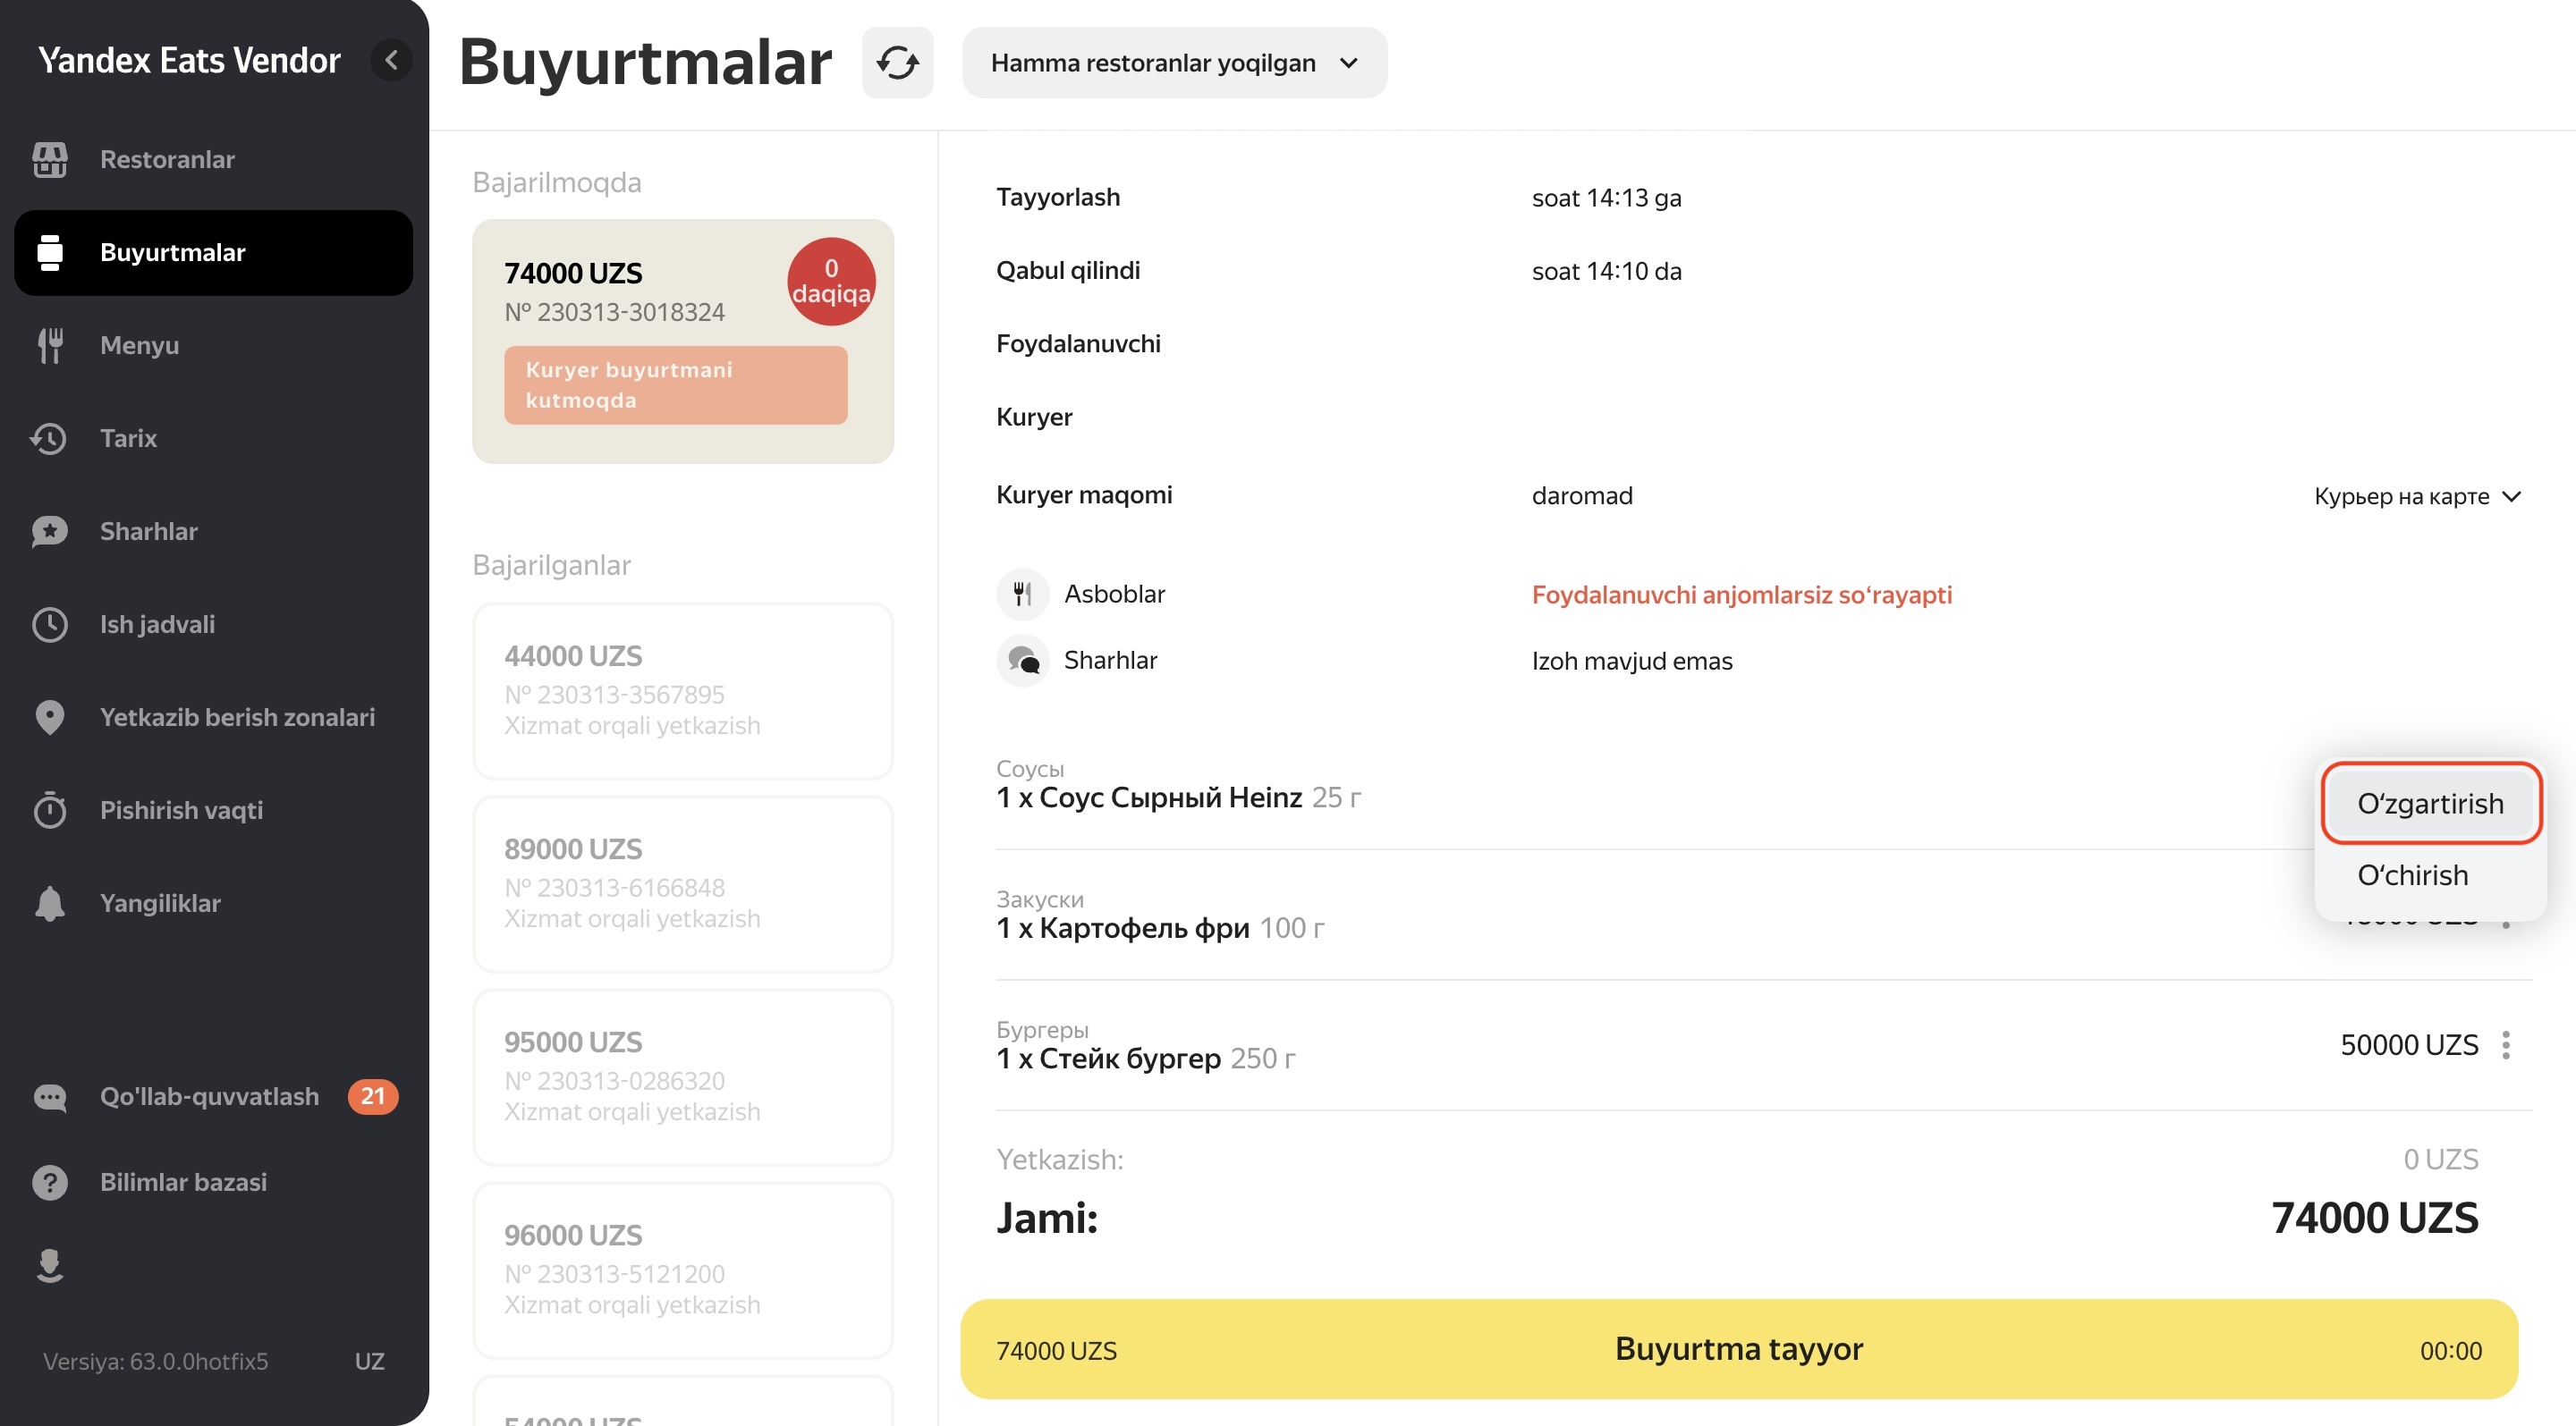Click the Стейк бургер item name
The image size is (2576, 1426).
tap(1129, 1059)
